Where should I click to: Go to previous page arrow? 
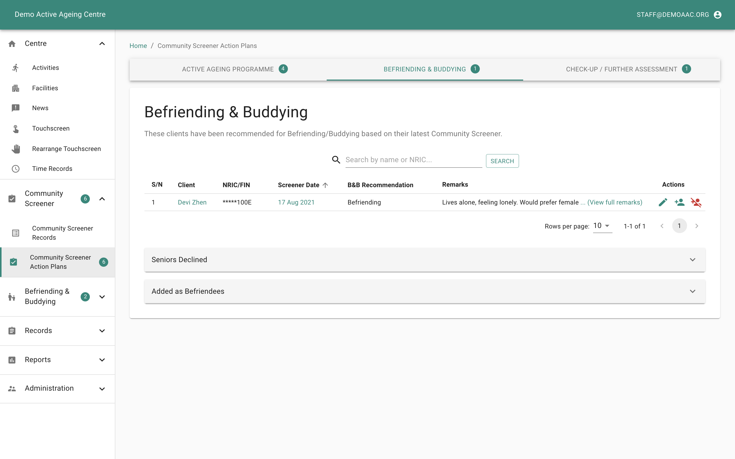[x=662, y=226]
